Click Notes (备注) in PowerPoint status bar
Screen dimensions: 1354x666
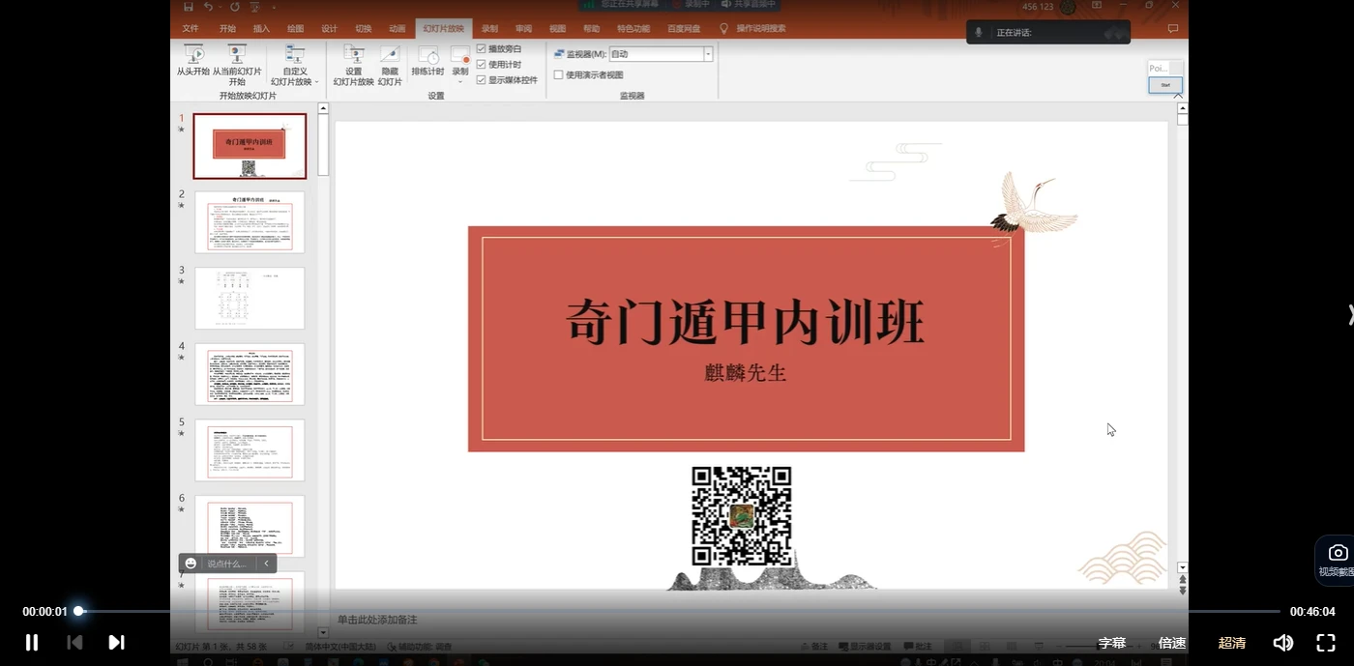coord(814,646)
